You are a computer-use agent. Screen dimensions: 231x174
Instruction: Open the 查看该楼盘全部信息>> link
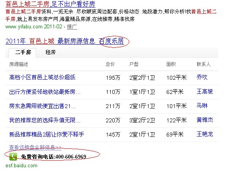pyautogui.click(x=35, y=147)
